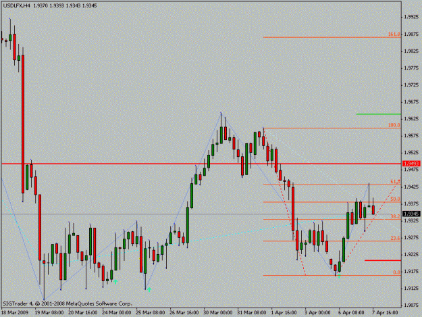Click the 1.9275 price scale value
This screenshot has height=317, width=422.
point(411,237)
